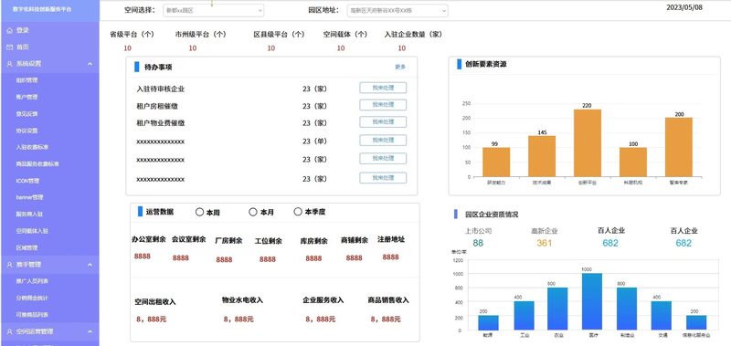Click the 220 bar for 创新平台
This screenshot has width=731, height=346.
click(x=587, y=143)
